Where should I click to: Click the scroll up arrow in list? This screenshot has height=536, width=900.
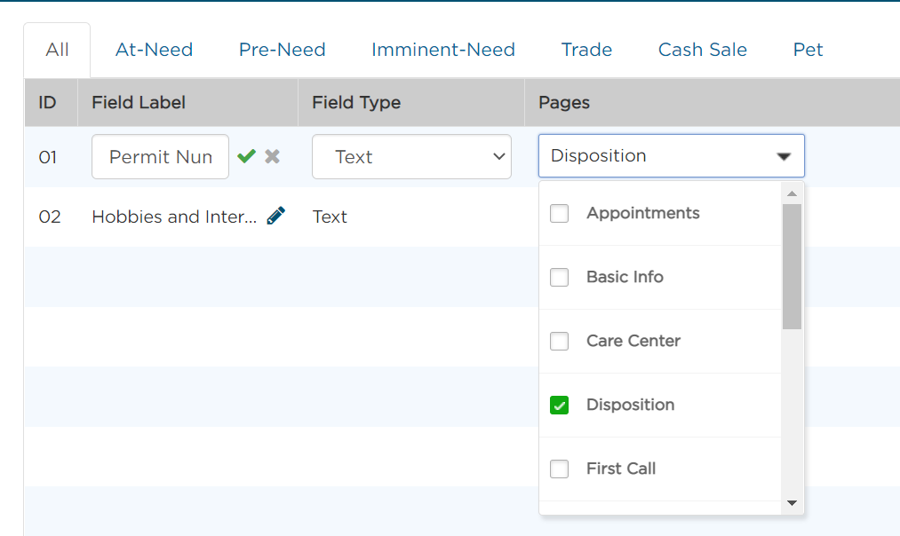point(792,193)
